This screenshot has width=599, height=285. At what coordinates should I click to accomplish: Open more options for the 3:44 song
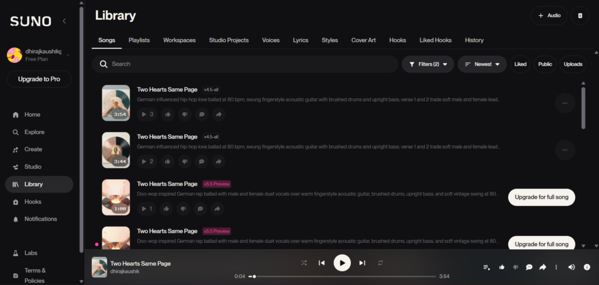(565, 150)
